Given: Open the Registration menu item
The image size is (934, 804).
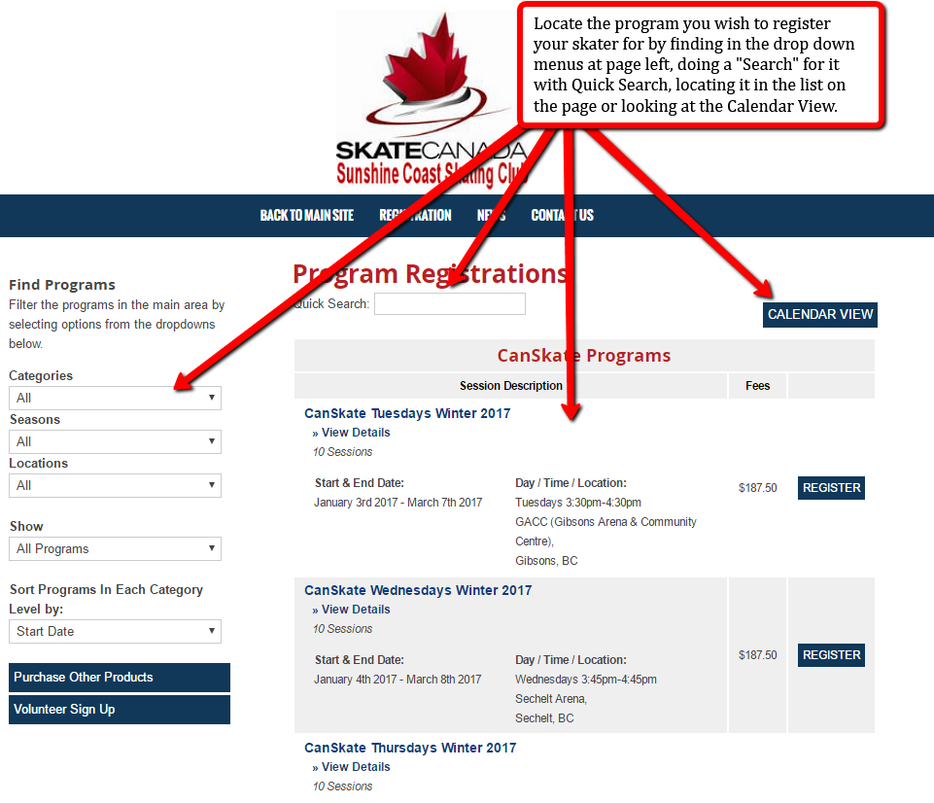Looking at the screenshot, I should 415,215.
